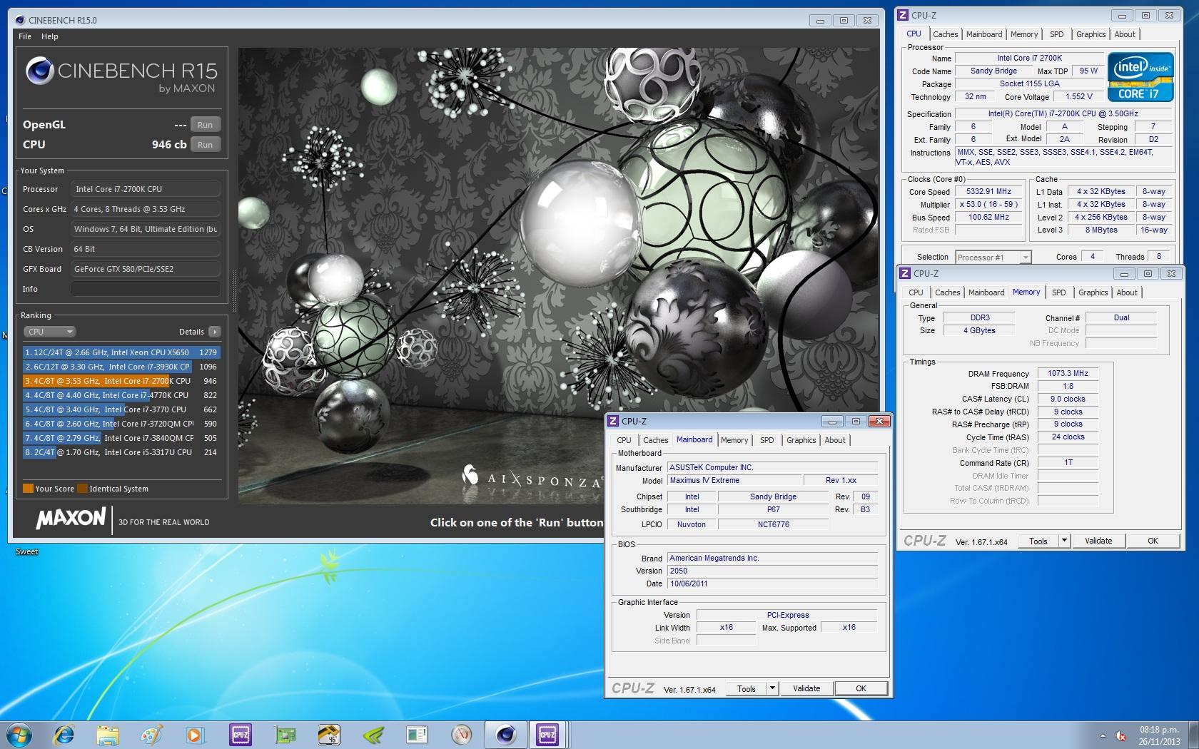The width and height of the screenshot is (1199, 749).
Task: Open SPD tab in Mainboard CPU-Z window
Action: pos(767,440)
